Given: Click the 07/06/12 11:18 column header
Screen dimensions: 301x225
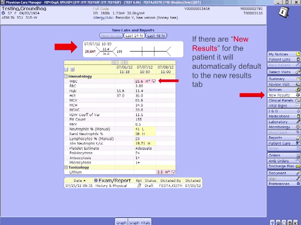Looking at the screenshot, I should click(x=124, y=69).
